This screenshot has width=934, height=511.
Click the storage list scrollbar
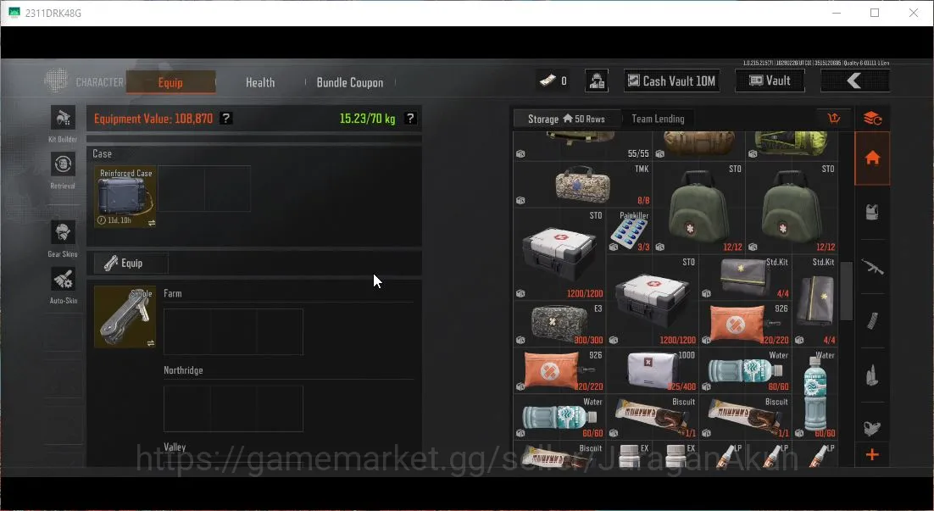tap(846, 292)
